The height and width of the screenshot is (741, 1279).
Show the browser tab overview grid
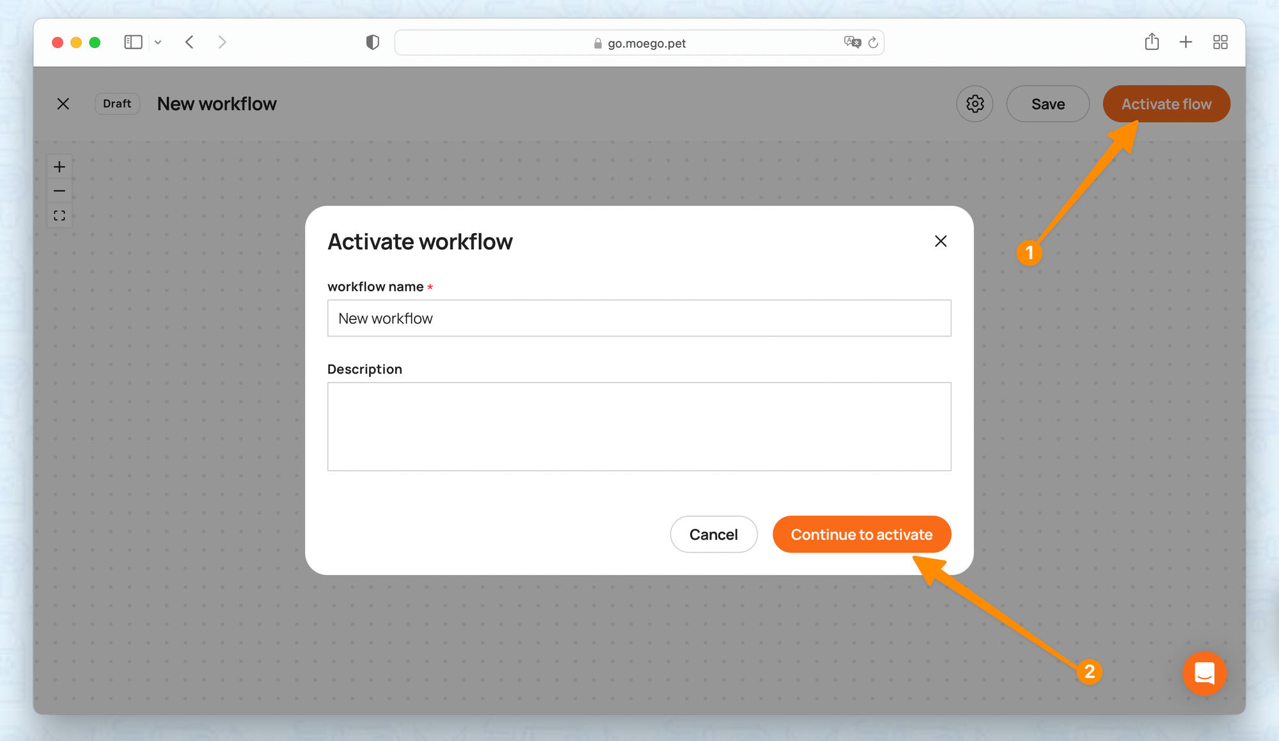point(1220,42)
